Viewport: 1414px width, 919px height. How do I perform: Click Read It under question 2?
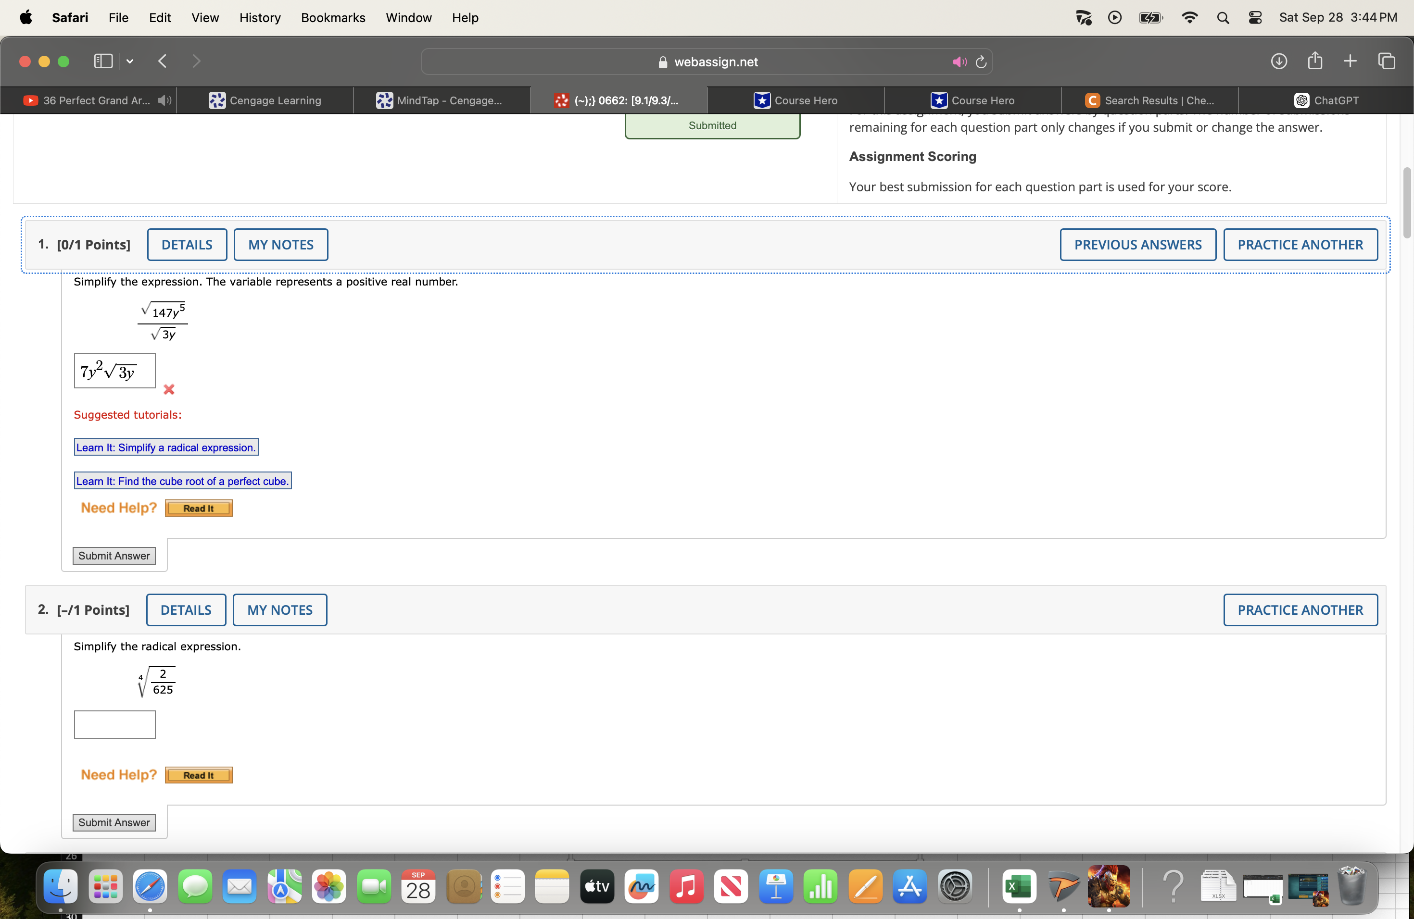[199, 775]
